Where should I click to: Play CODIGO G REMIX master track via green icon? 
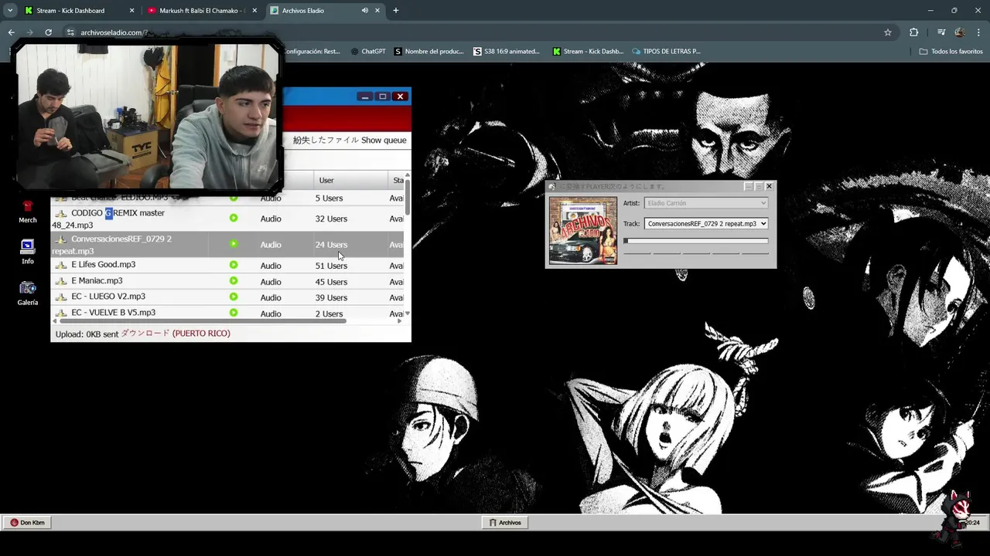click(x=234, y=219)
